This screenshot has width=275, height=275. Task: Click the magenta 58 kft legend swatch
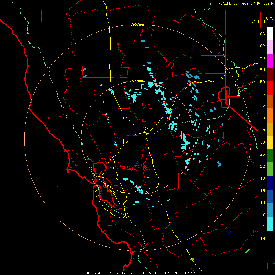pyautogui.click(x=270, y=61)
